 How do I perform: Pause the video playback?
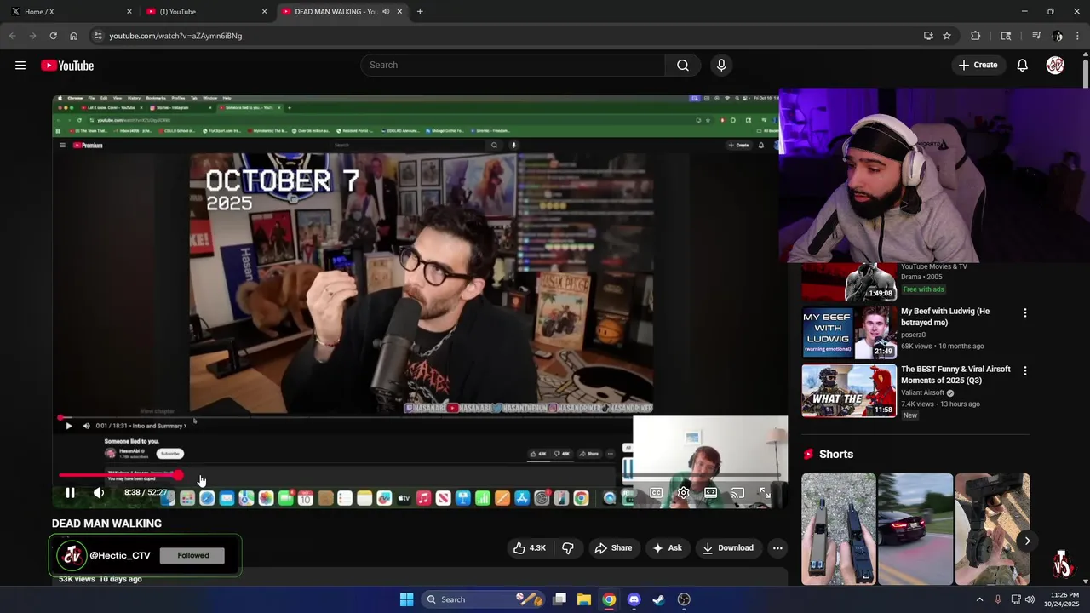[70, 492]
